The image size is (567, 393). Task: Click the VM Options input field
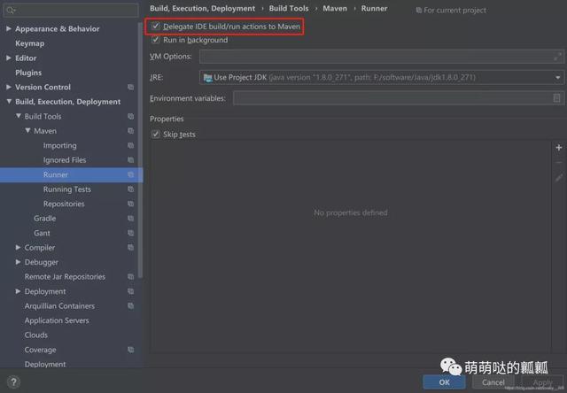point(382,57)
